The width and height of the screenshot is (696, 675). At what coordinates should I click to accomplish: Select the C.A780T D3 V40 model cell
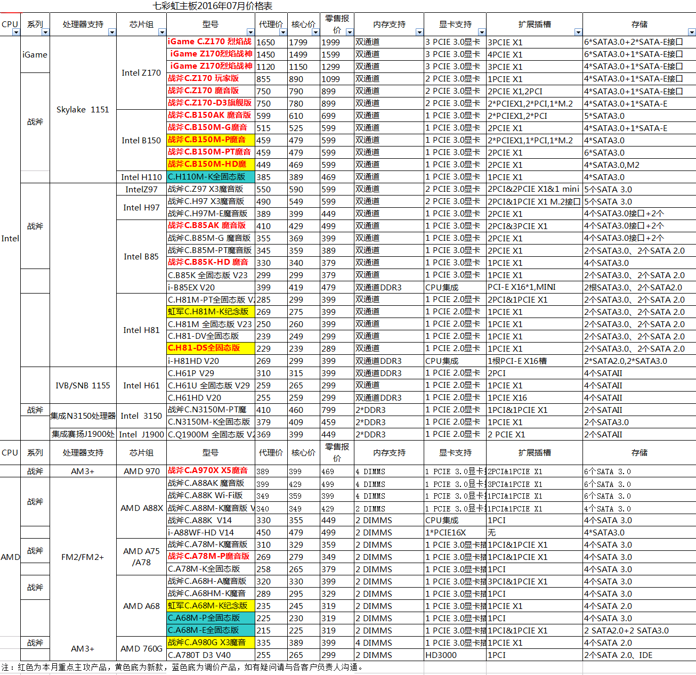click(x=211, y=655)
